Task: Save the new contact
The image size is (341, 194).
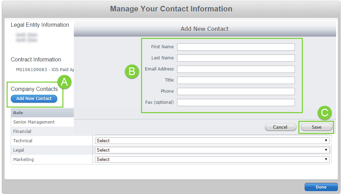Action: [x=316, y=127]
